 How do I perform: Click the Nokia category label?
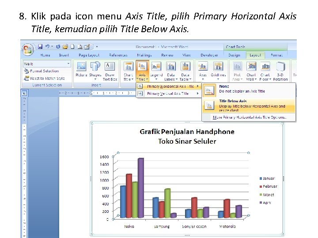(x=129, y=227)
